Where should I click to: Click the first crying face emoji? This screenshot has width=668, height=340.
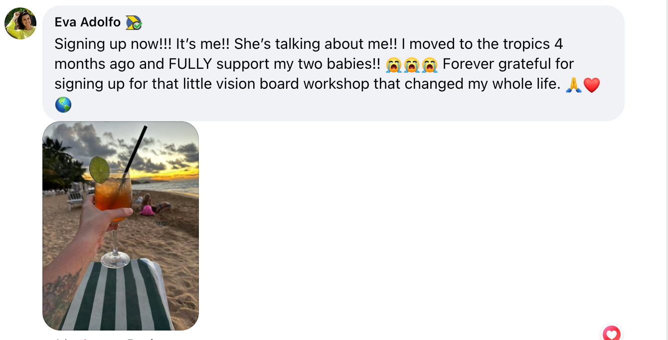[x=394, y=64]
